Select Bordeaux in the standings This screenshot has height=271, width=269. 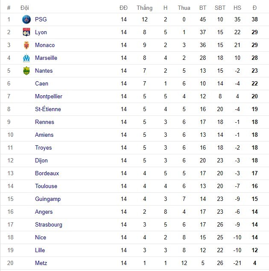pos(47,173)
